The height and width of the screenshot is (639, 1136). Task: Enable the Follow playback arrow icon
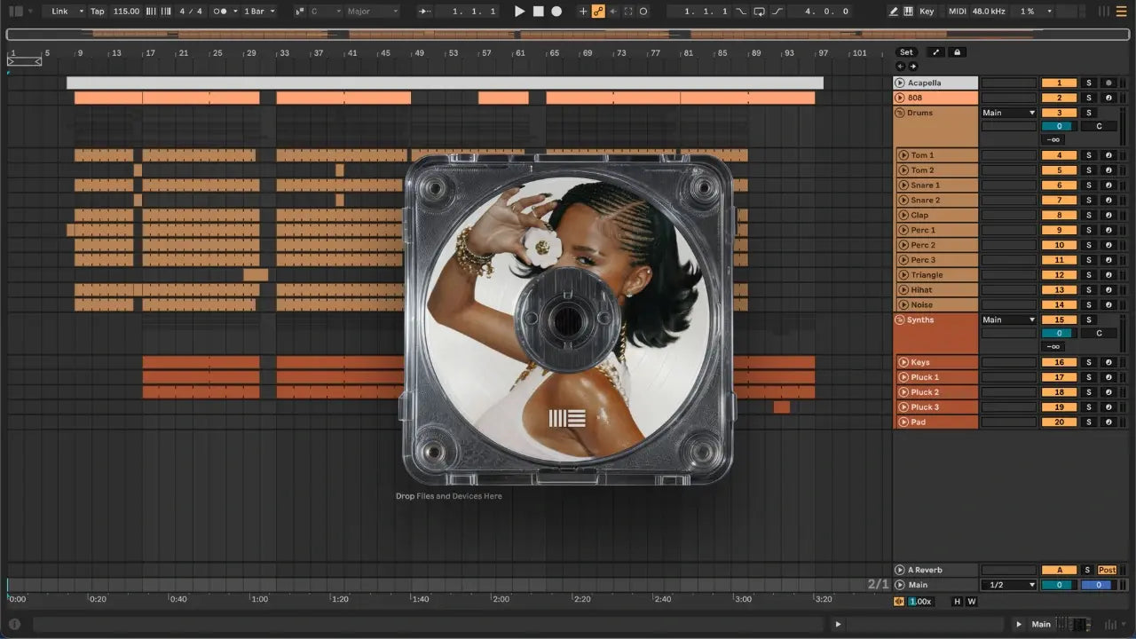[425, 12]
